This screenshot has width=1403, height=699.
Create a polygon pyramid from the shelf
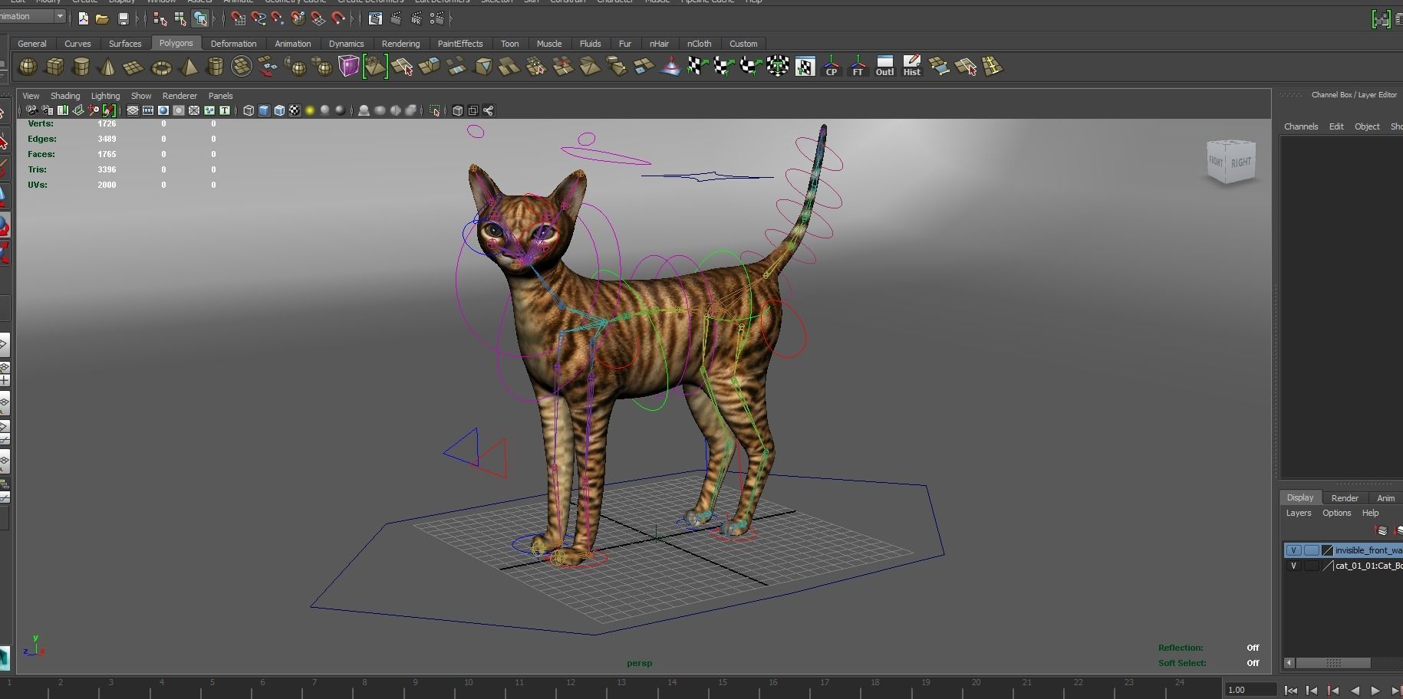point(188,67)
